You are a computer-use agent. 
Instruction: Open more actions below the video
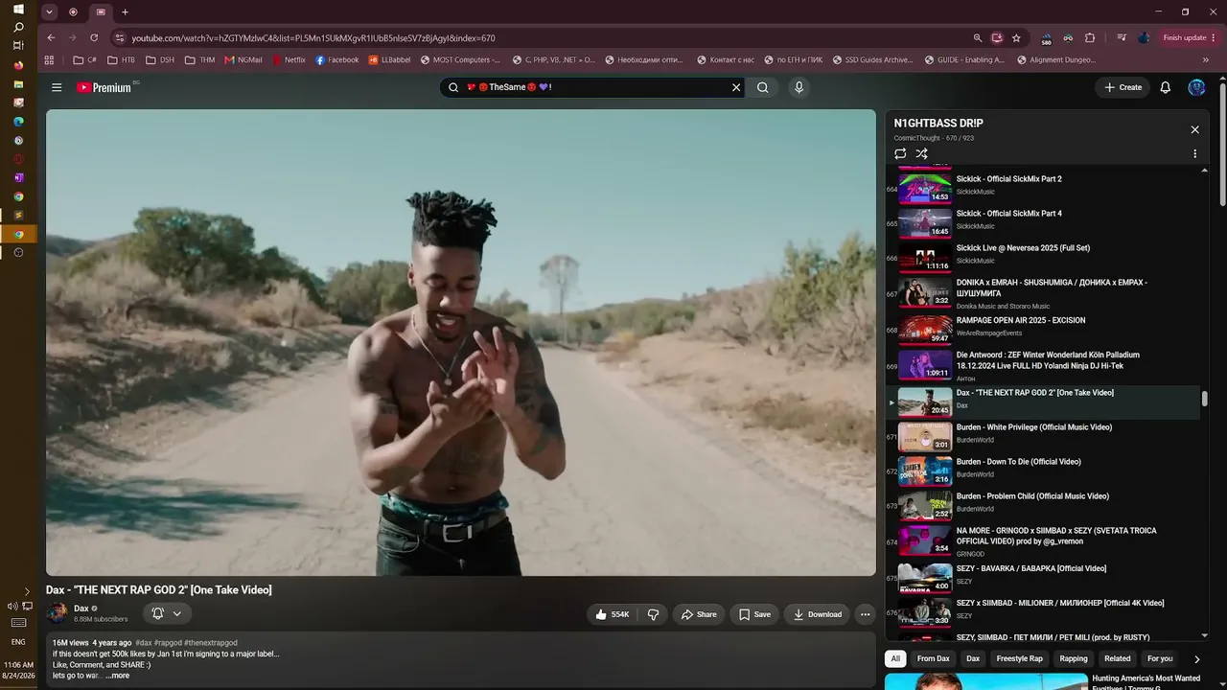865,614
